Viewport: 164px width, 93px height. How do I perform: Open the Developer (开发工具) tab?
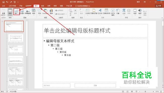69,6
